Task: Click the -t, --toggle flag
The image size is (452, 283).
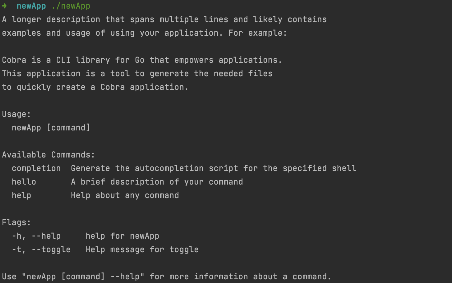Action: click(x=41, y=249)
